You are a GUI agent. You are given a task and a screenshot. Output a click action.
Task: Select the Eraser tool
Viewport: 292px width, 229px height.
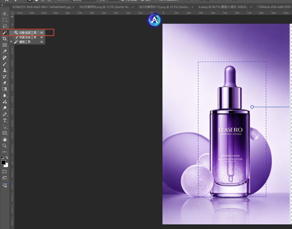pyautogui.click(x=5, y=83)
